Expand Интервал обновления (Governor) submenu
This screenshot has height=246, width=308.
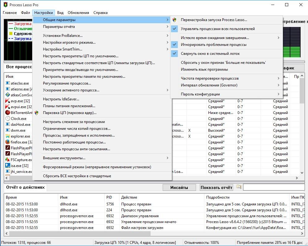tap(226, 85)
